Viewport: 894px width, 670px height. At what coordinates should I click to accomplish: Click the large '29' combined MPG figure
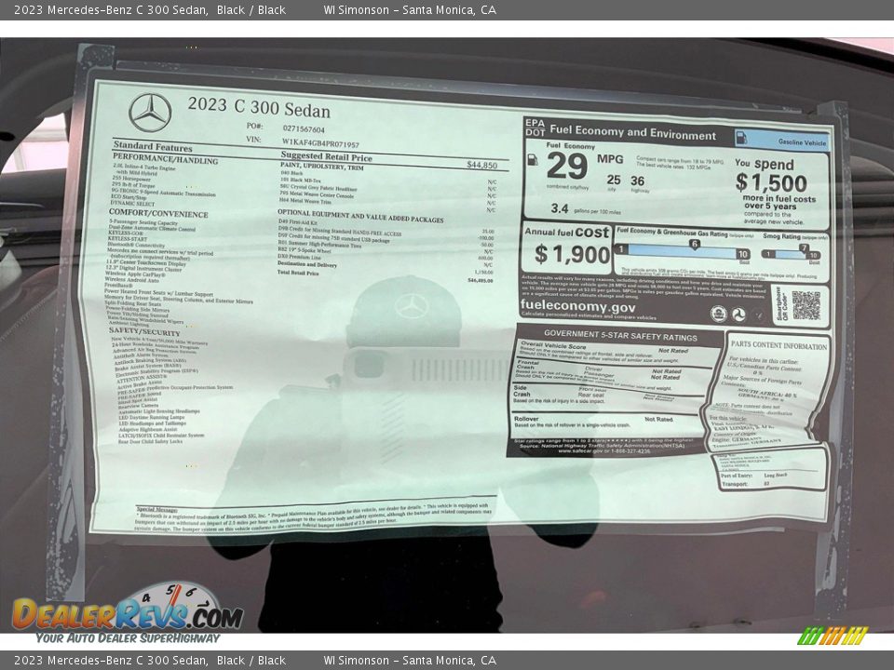tap(567, 166)
